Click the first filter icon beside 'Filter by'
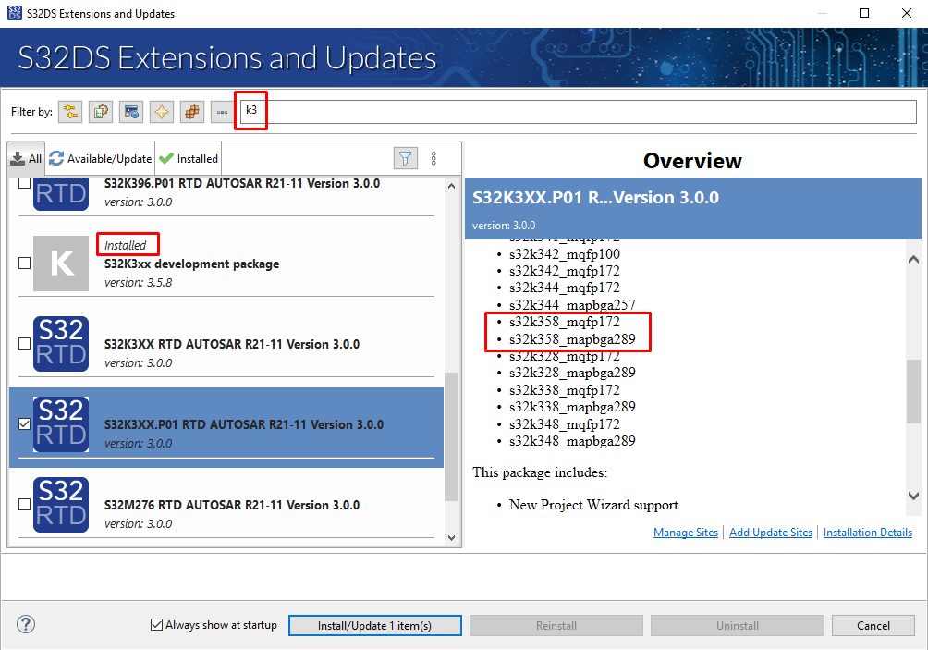 pyautogui.click(x=70, y=112)
